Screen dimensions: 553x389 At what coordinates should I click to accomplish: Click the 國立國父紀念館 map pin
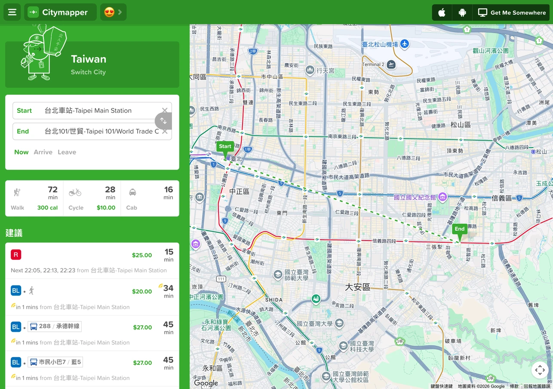coord(442,197)
